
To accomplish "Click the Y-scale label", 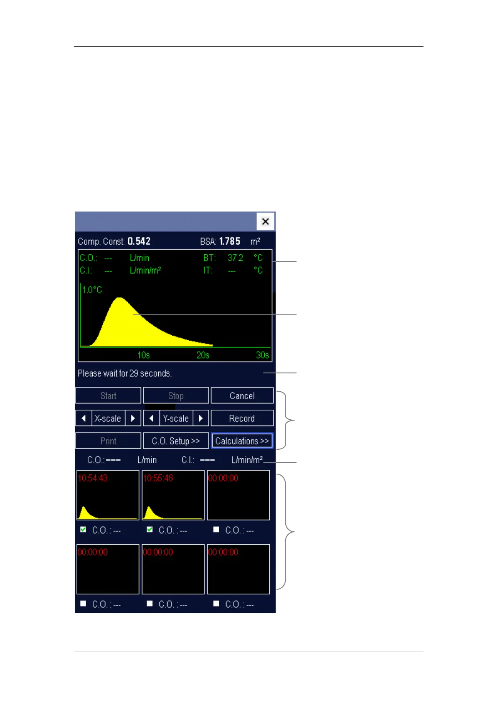I will tap(176, 418).
